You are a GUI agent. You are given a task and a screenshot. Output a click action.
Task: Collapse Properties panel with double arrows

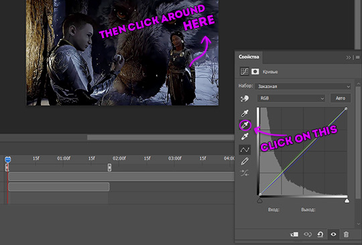(x=349, y=58)
